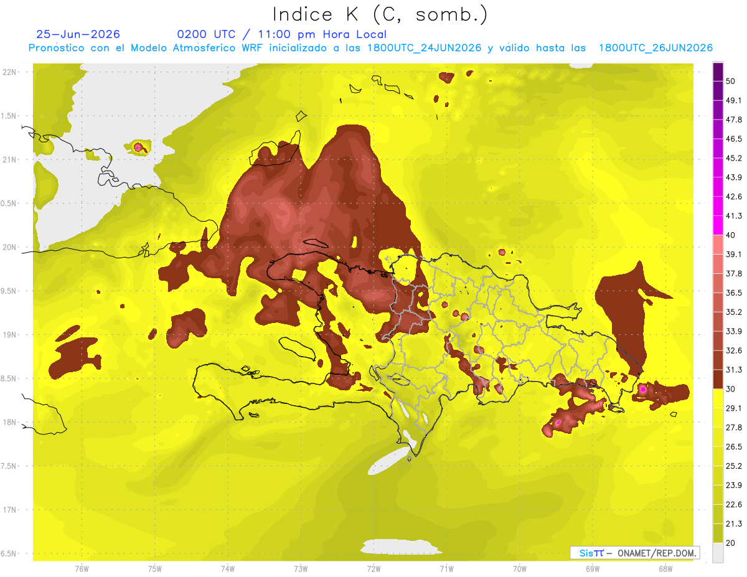The image size is (747, 577).
Task: Click the "0200 UTC / 11:00 pm Hora Local" text
Action: coord(281,35)
